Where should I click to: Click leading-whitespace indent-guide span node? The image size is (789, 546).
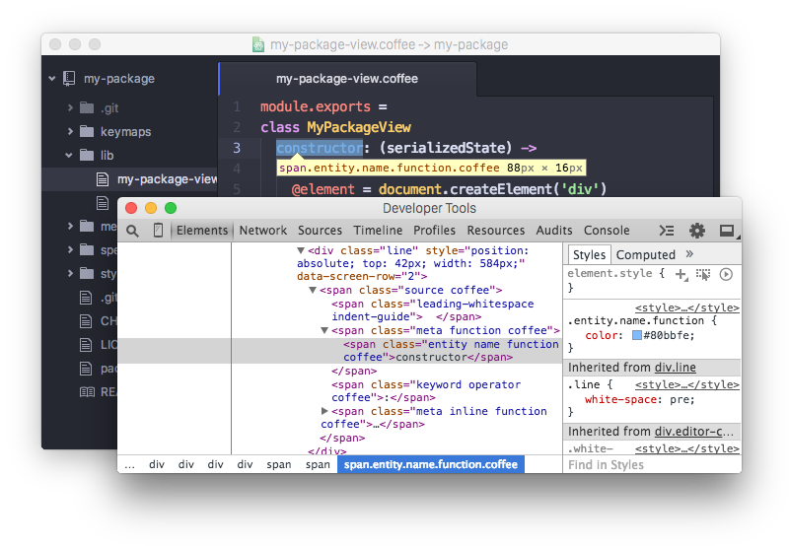(432, 310)
